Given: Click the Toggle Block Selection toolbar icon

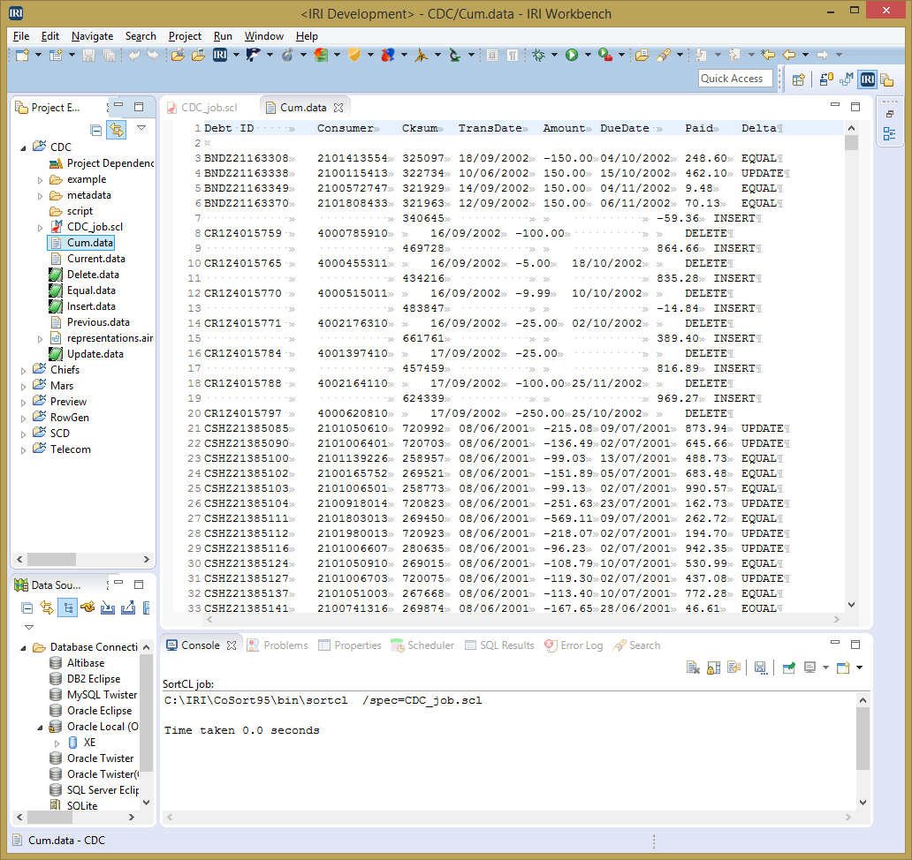Looking at the screenshot, I should [x=492, y=56].
